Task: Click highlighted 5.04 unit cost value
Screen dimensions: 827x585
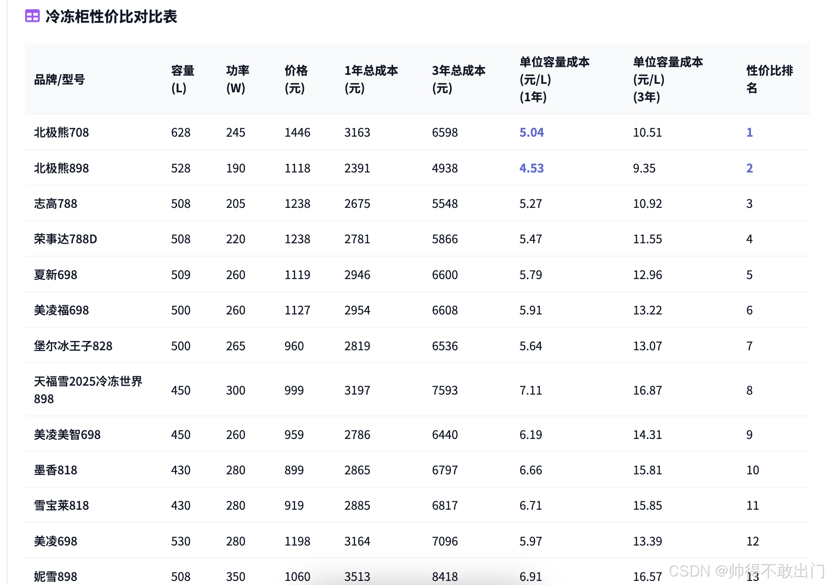Action: point(532,132)
